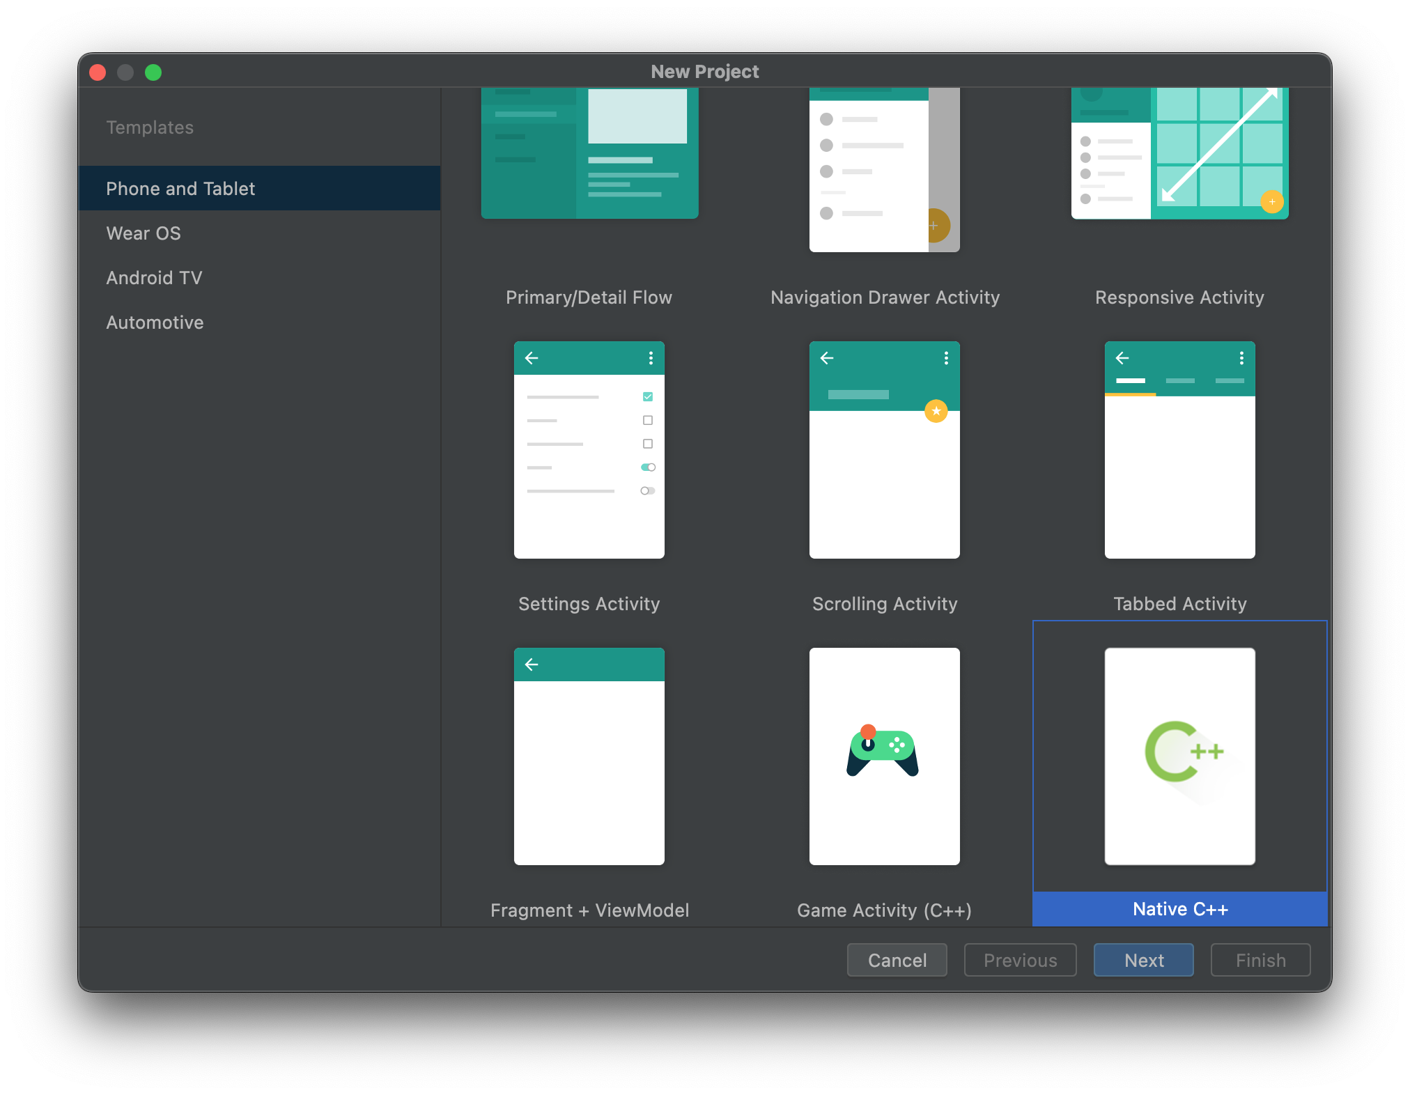Choose the Game Activity controller icon
The width and height of the screenshot is (1410, 1095).
(x=883, y=752)
